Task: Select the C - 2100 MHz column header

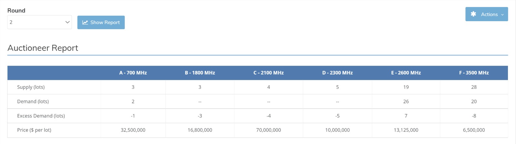Action: [268, 73]
